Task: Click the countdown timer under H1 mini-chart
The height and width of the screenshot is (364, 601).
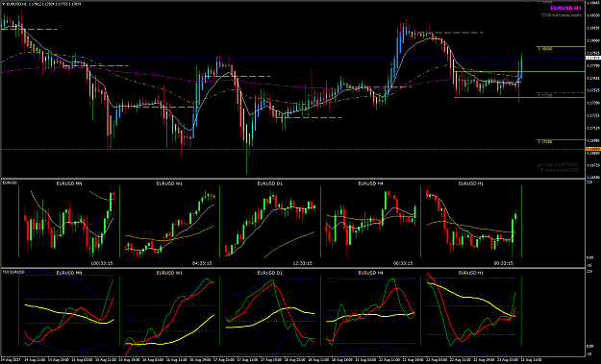Action: pos(503,263)
